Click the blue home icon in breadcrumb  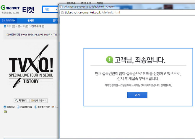point(5,26)
